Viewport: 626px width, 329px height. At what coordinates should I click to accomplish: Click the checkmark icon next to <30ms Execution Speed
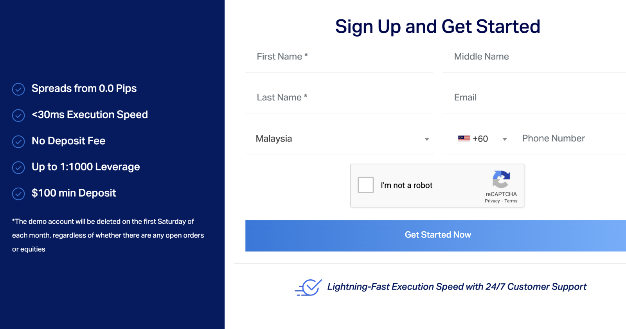pos(18,115)
